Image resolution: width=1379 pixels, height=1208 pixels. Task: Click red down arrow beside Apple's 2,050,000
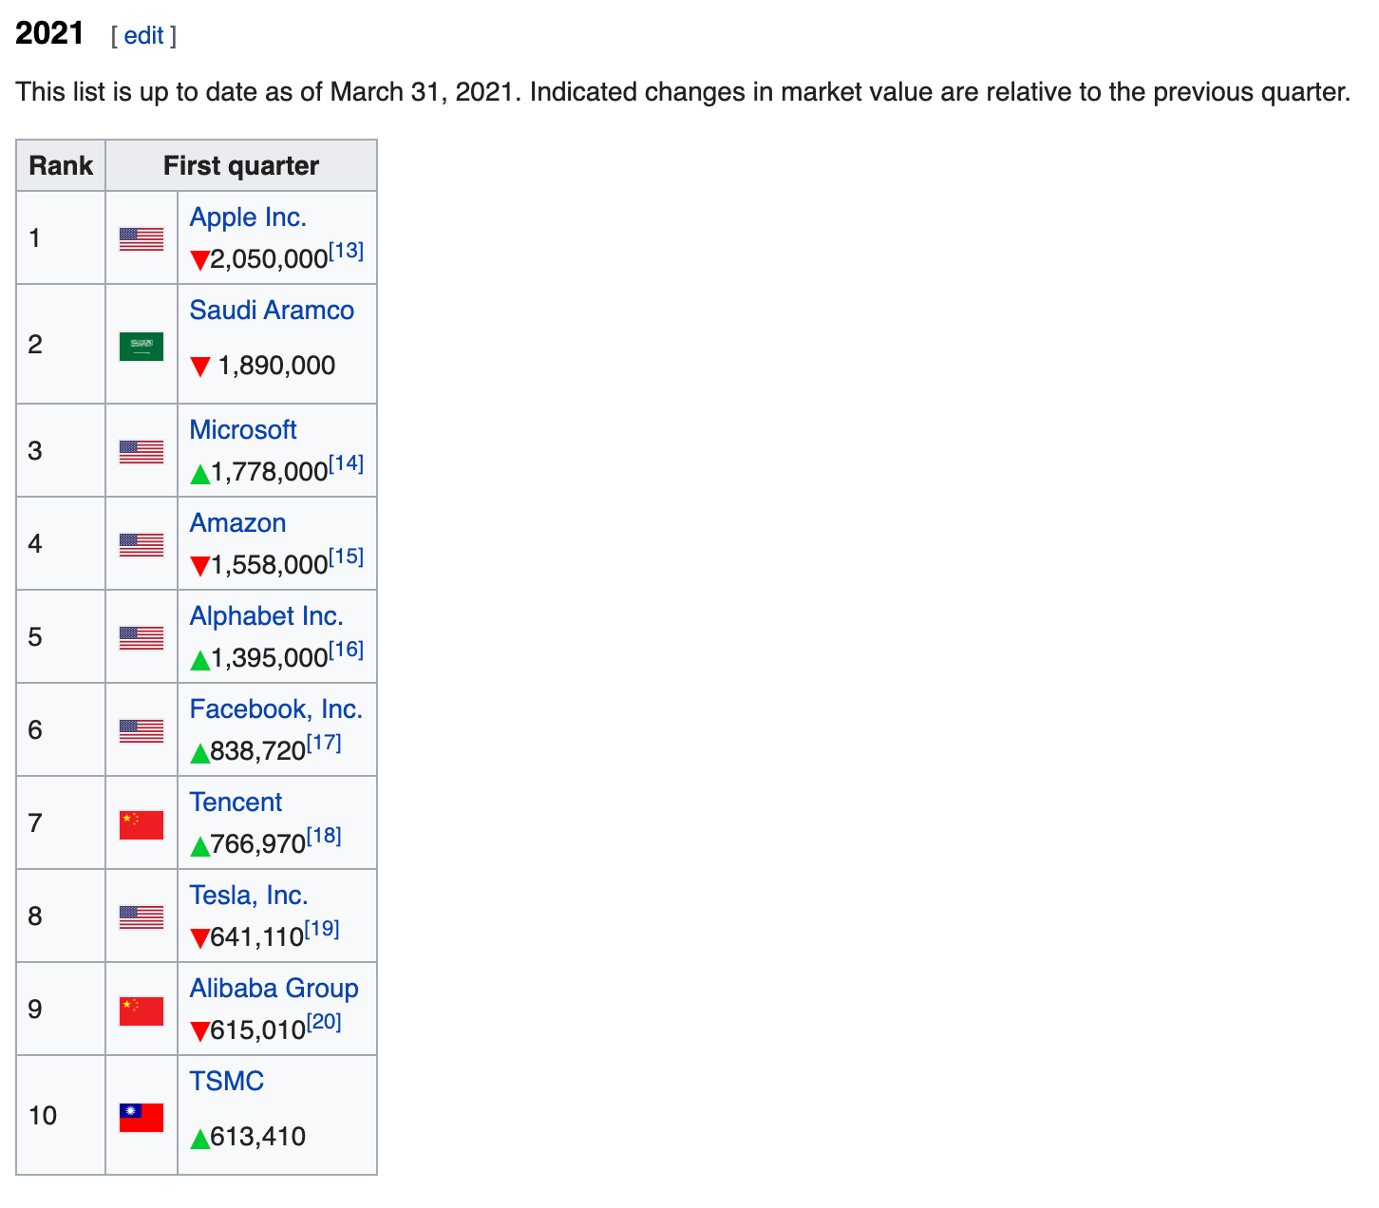(199, 260)
